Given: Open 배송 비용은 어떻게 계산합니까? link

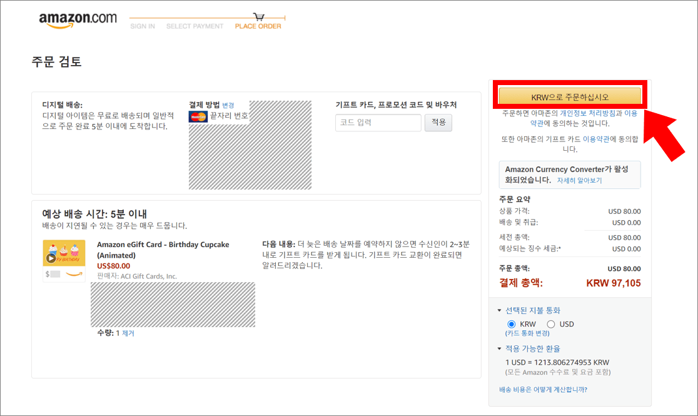Looking at the screenshot, I should tap(543, 390).
